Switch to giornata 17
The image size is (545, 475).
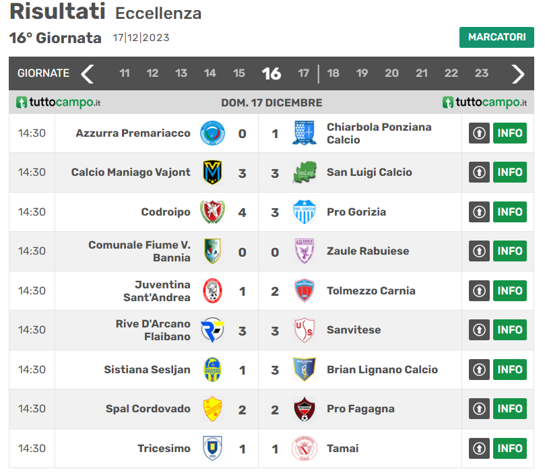pos(303,73)
